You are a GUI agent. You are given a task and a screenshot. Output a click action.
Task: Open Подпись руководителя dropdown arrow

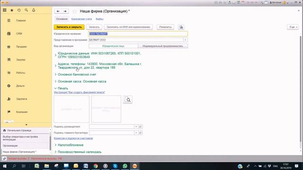click(136, 127)
